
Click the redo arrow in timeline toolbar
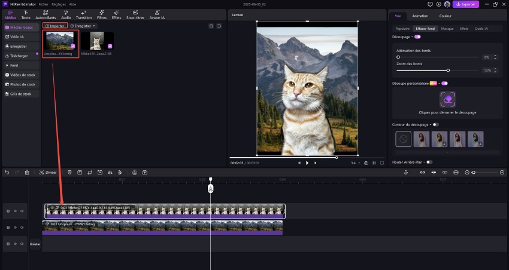pos(17,173)
